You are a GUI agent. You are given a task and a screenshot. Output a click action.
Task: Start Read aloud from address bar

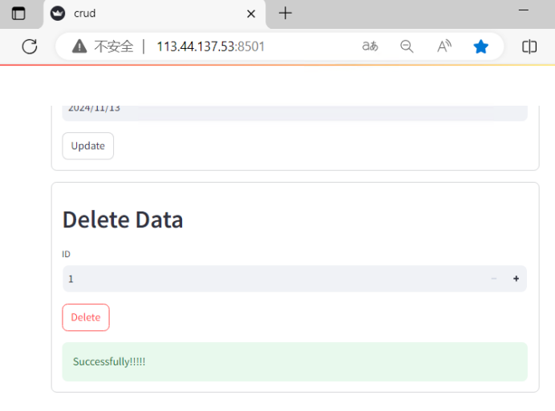click(x=444, y=46)
